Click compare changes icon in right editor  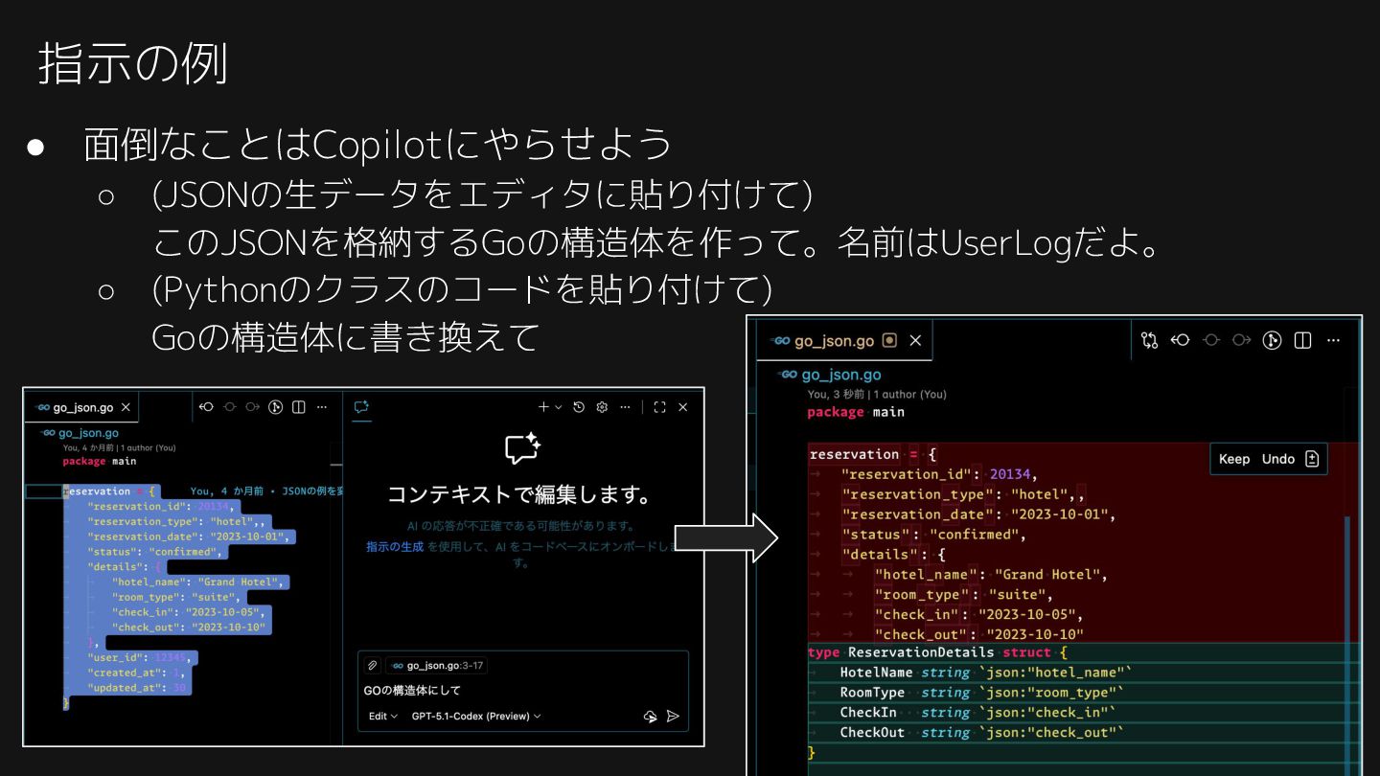(x=1150, y=340)
